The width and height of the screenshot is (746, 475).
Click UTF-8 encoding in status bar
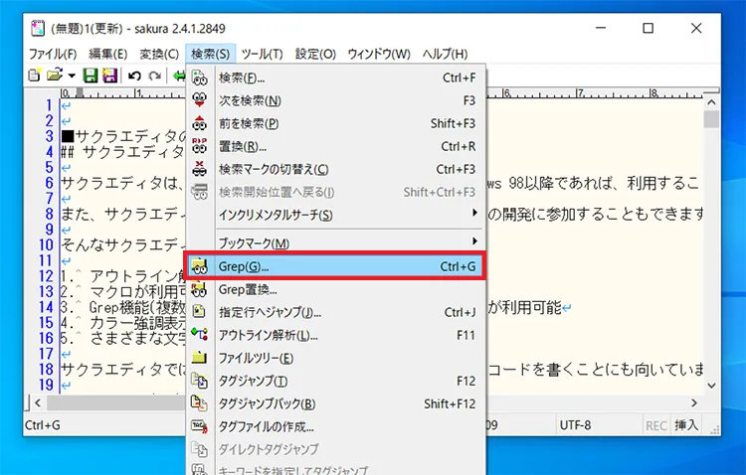click(575, 425)
